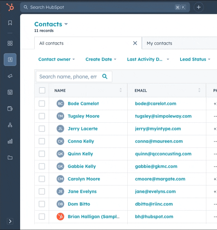Check the Carolyn Moore row checkbox
Screen dimensions: 217x230
click(42, 179)
